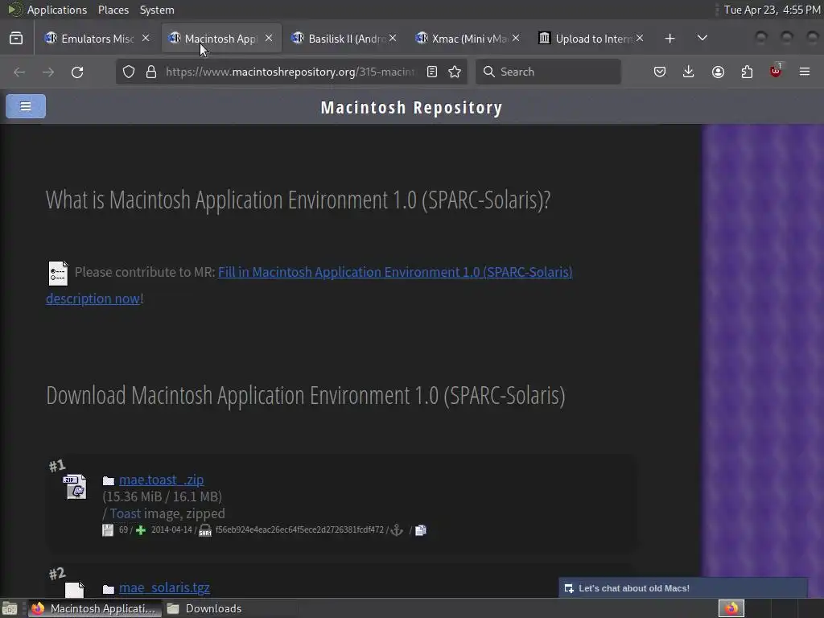
Task: Show site security padlock info
Action: (x=151, y=72)
